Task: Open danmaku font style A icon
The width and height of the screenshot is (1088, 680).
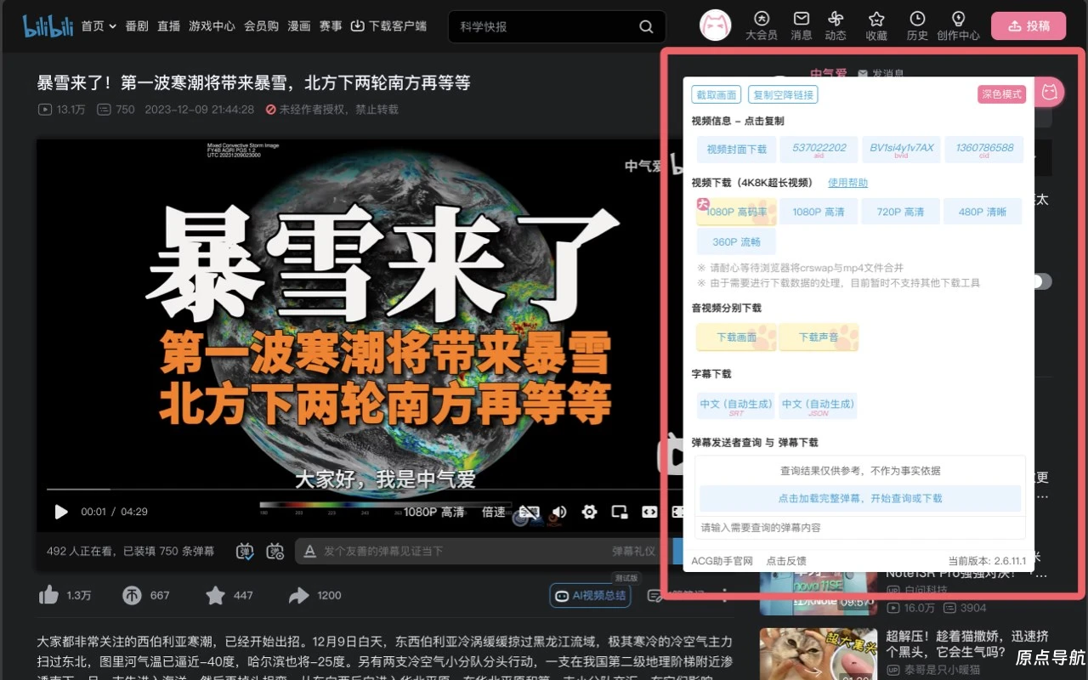Action: click(310, 551)
